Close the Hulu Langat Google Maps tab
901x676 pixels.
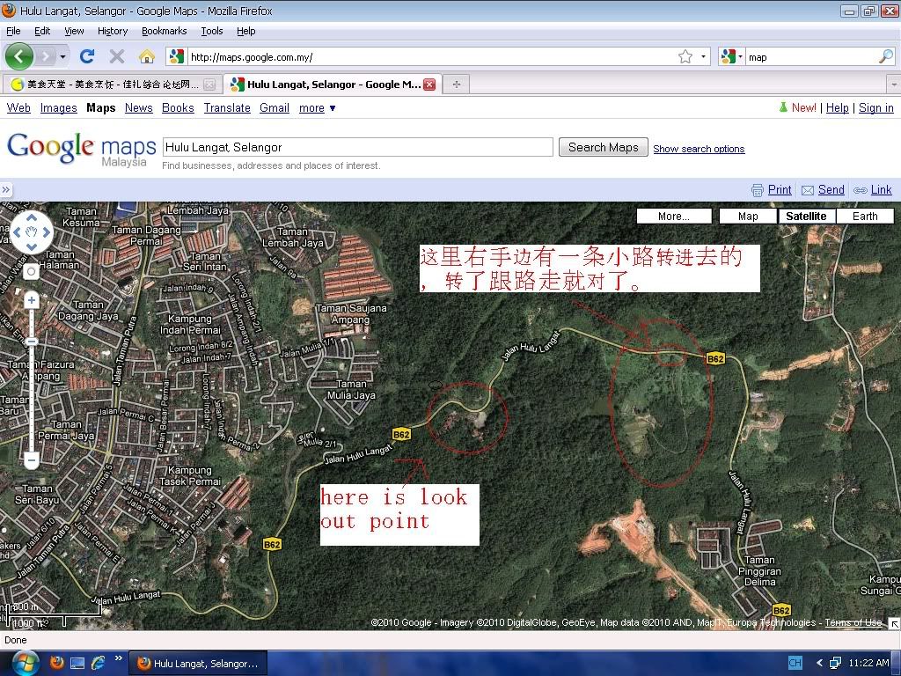(429, 84)
